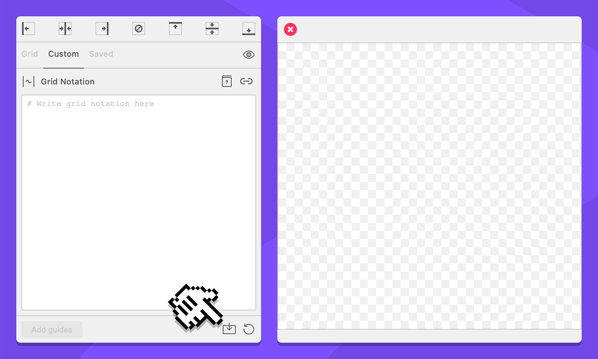Add a guide at the horizontal midpoint
This screenshot has height=359, width=598.
[x=212, y=29]
